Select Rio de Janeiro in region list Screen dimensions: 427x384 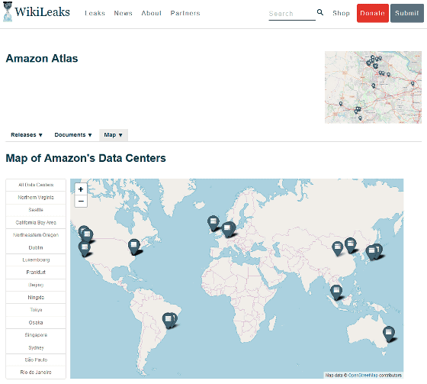pos(36,373)
